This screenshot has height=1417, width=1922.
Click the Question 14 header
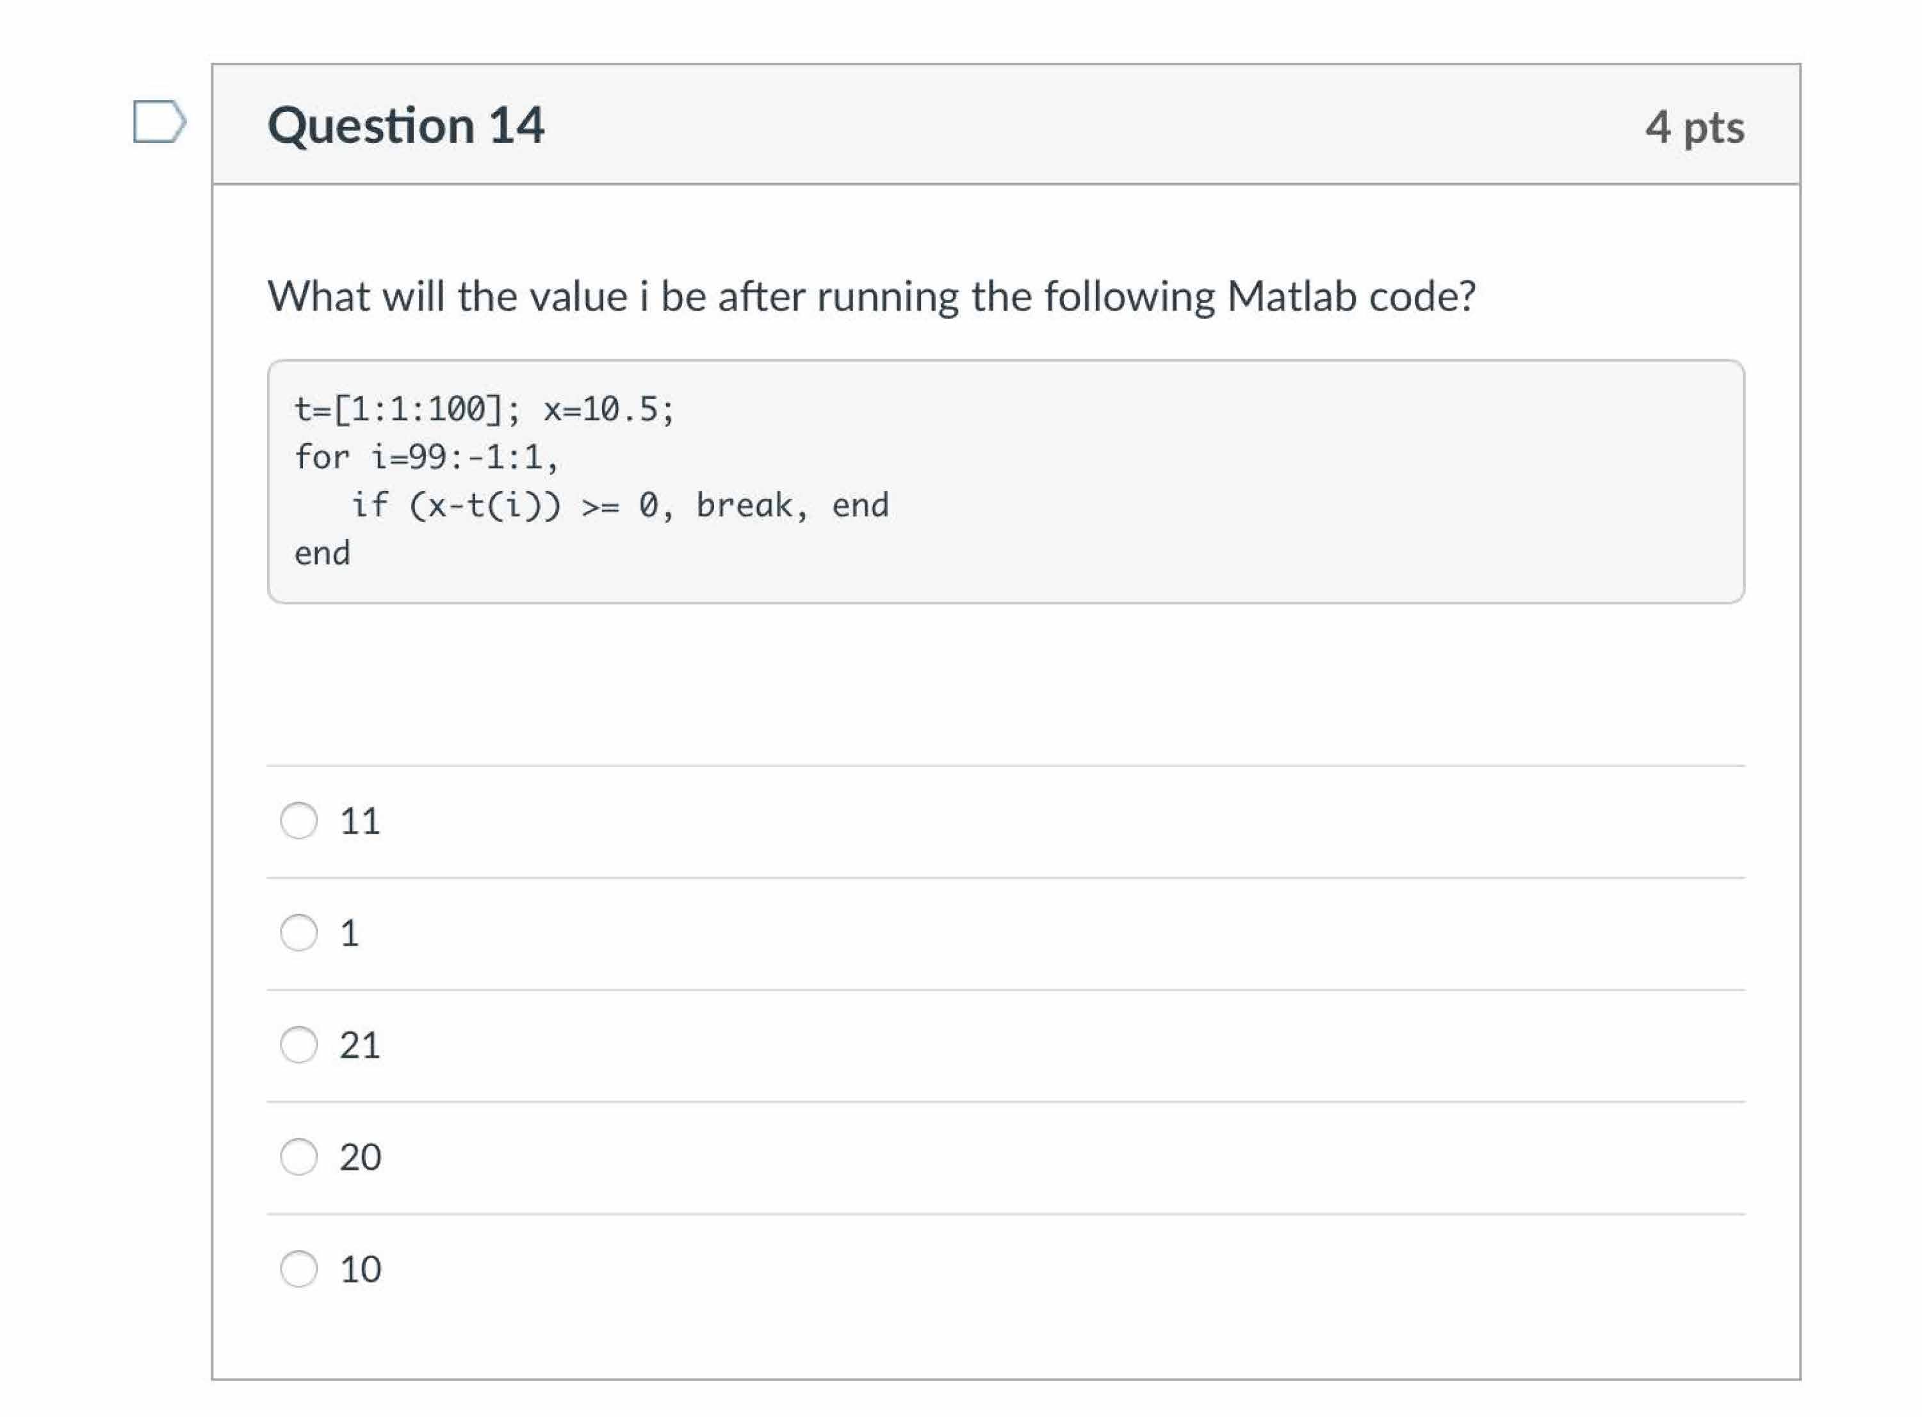tap(406, 126)
